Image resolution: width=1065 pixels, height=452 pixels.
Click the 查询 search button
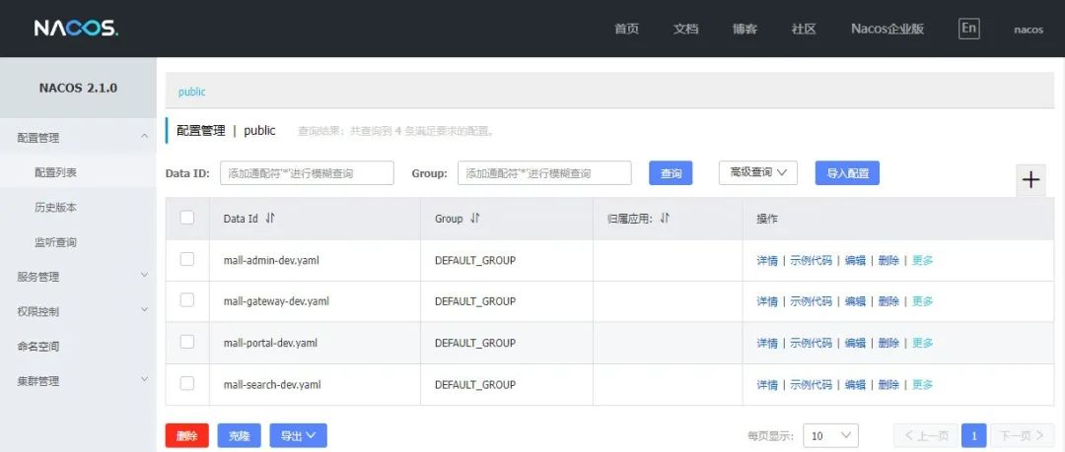click(x=672, y=173)
